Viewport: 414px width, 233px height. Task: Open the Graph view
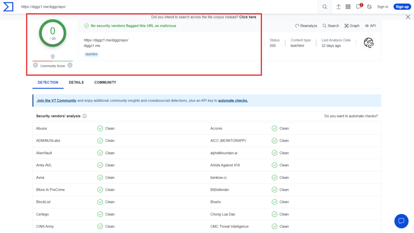click(x=352, y=25)
